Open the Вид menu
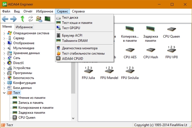 17,11
